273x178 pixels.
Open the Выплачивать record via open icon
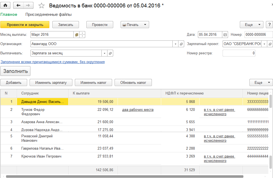pyautogui.click(x=110, y=53)
